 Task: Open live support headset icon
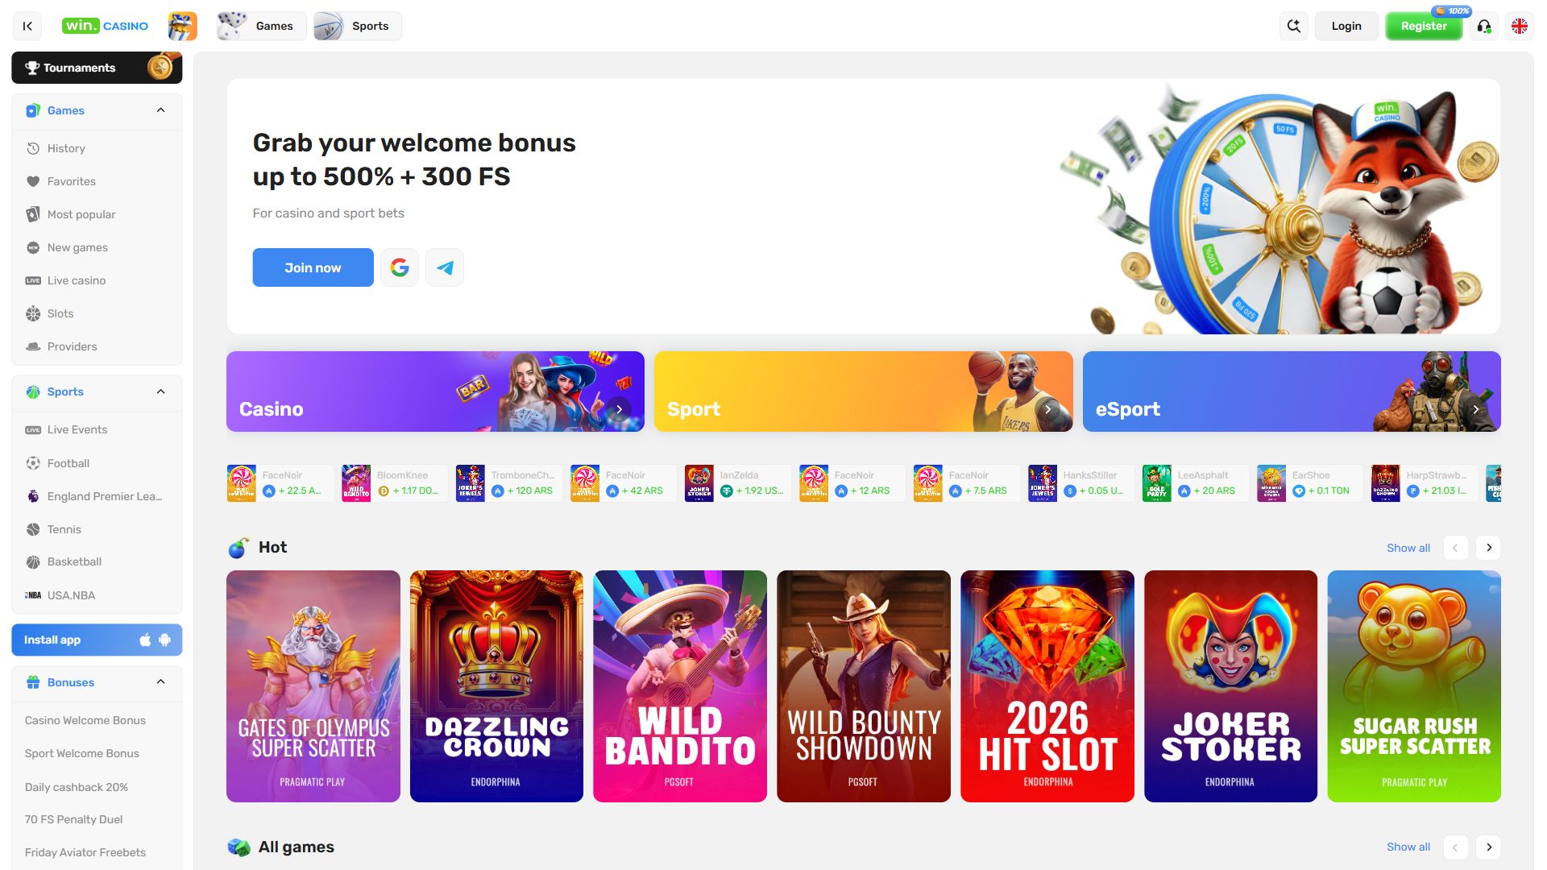coord(1484,26)
